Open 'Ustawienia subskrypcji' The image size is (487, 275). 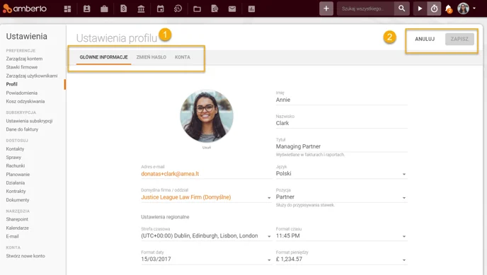click(29, 121)
